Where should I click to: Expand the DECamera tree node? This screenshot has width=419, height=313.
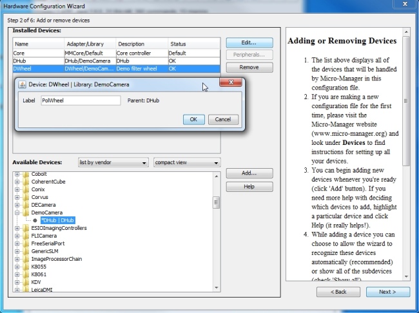(17, 205)
